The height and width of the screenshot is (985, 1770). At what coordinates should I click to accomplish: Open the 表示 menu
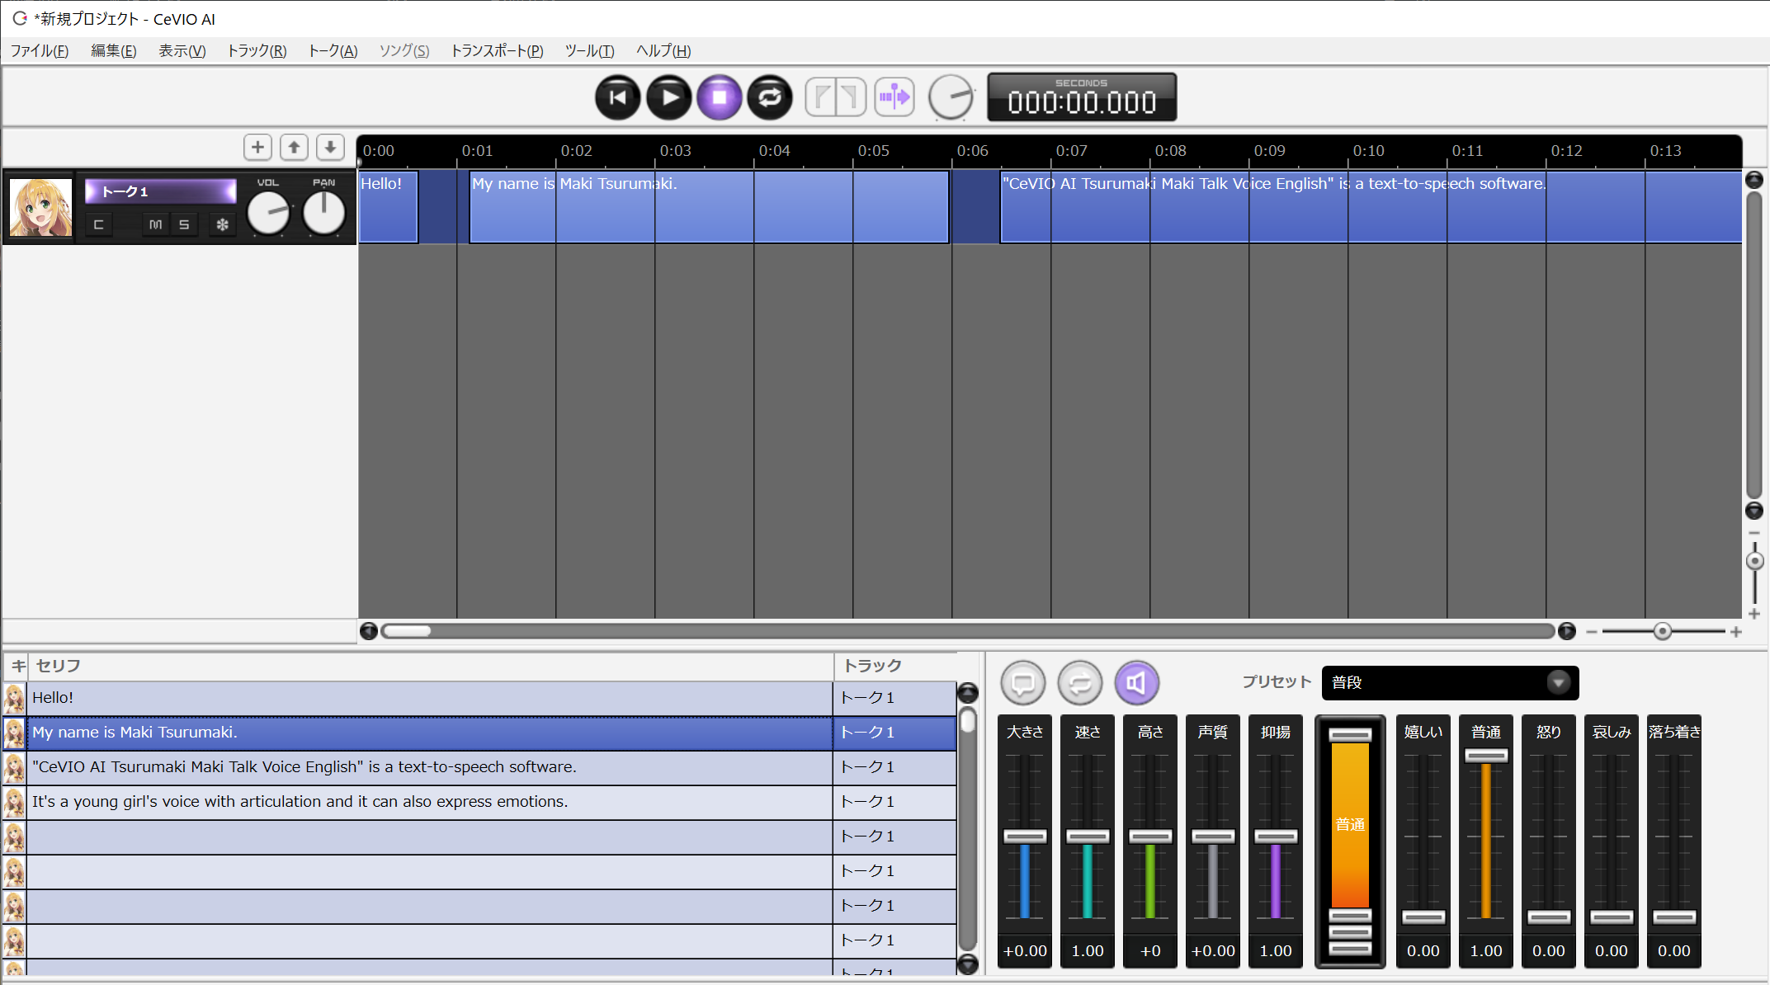pyautogui.click(x=182, y=51)
